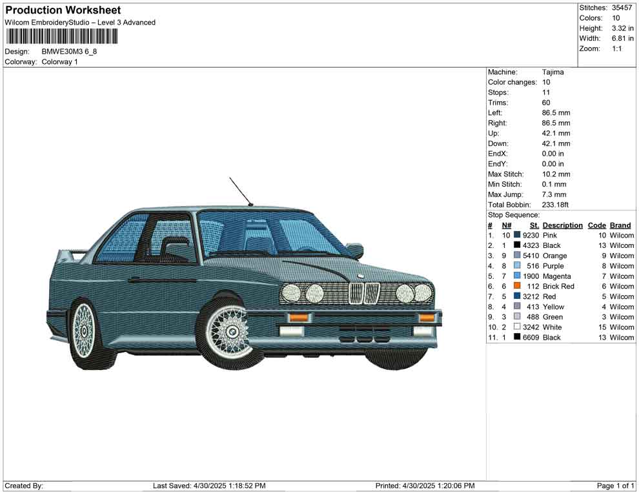Click the Brand column header

pyautogui.click(x=620, y=225)
